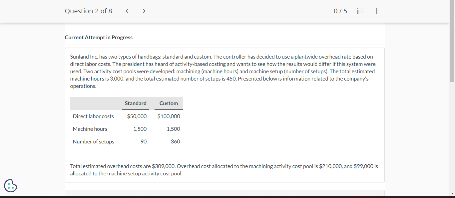Open the three-dot more options menu

(376, 11)
